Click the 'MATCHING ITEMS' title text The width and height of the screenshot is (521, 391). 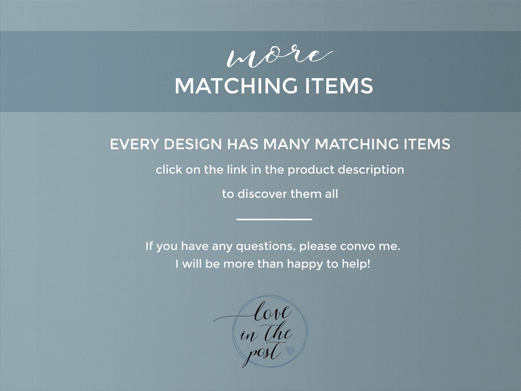[x=274, y=86]
